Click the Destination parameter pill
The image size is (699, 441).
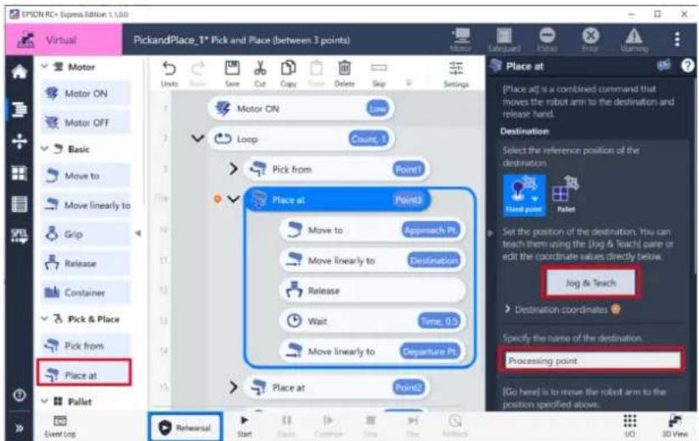(x=434, y=260)
